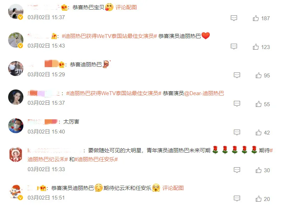Viewport: 282px width, 207px height.
Task: Open 评论配图 link in last comment
Action: [x=173, y=188]
